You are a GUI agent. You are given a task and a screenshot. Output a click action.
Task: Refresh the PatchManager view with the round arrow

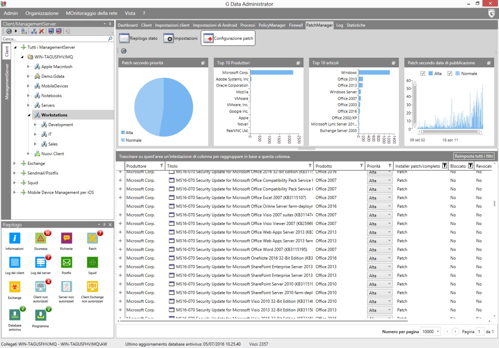pos(124,51)
